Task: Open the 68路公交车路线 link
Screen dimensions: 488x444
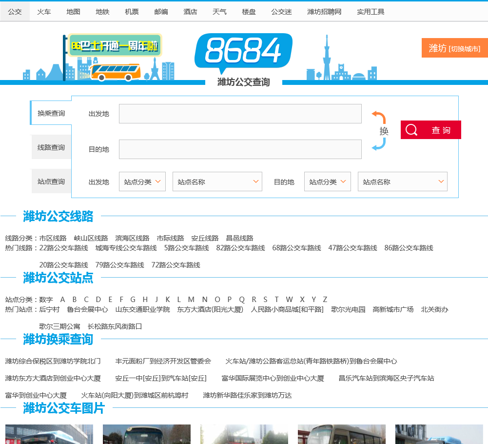Action: [296, 248]
